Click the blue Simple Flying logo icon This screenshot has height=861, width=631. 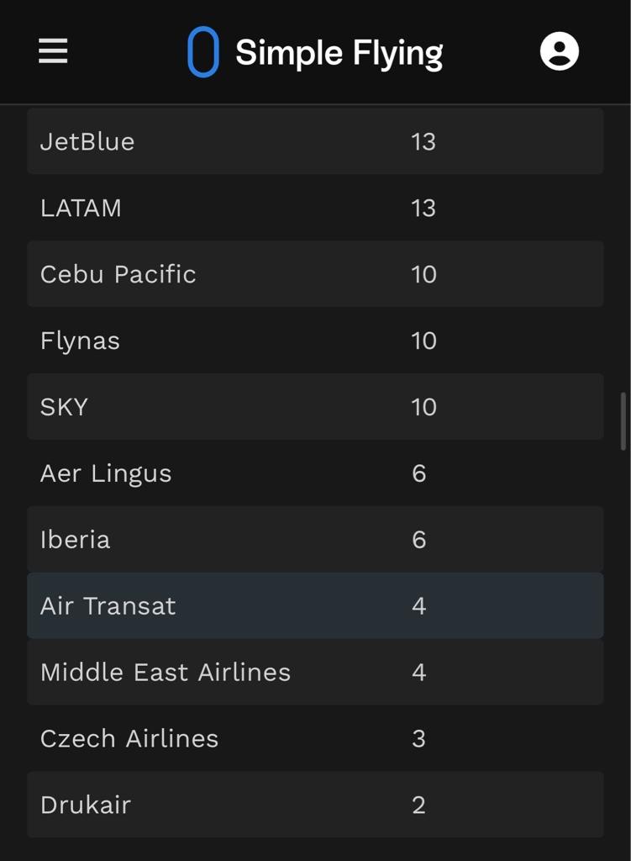tap(203, 51)
